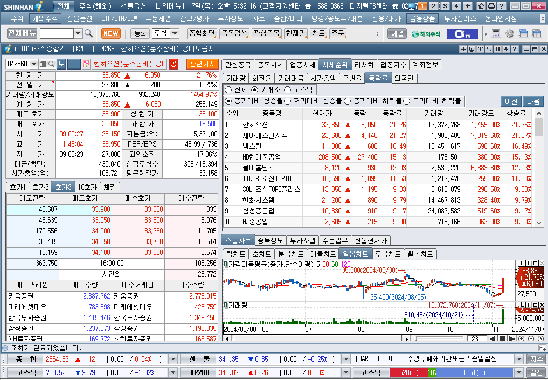
Task: Click the T font icon in 주식종합2 title bar
Action: [480, 49]
